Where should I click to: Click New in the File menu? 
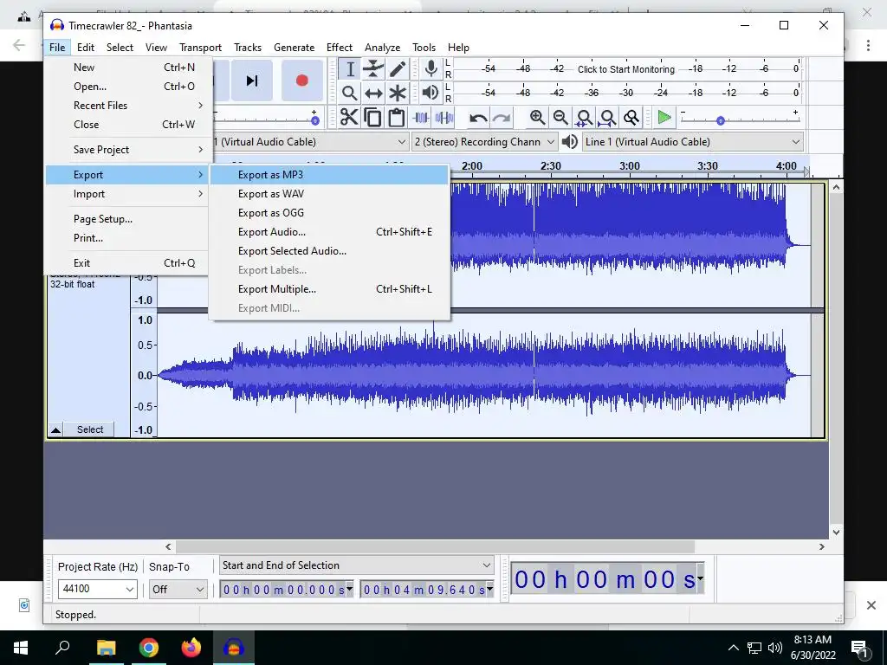click(x=130, y=68)
